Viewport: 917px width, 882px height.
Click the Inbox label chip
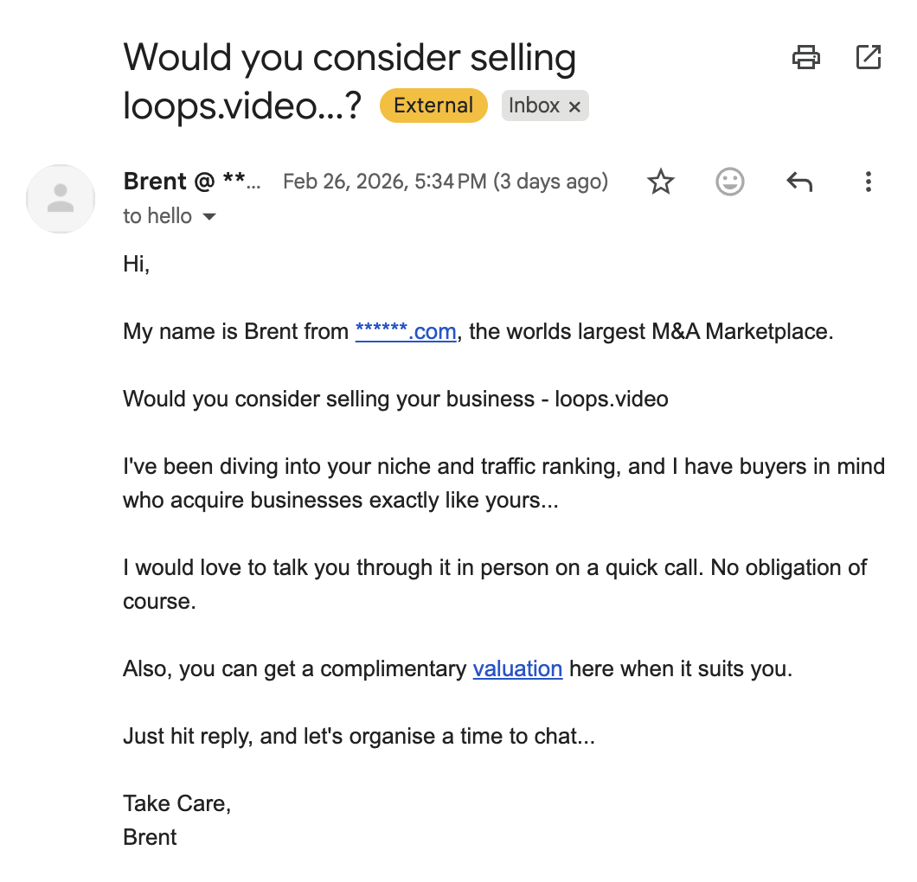pyautogui.click(x=534, y=105)
